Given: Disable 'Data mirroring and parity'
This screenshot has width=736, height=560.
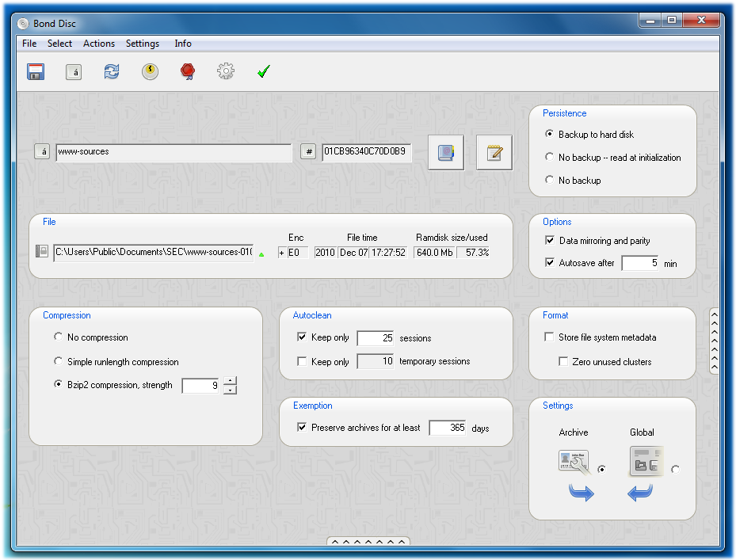Looking at the screenshot, I should [550, 240].
